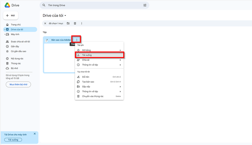This screenshot has width=252, height=145.
Task: Open 'Có gắn dấu sao' starred items
Action: [x=19, y=51]
